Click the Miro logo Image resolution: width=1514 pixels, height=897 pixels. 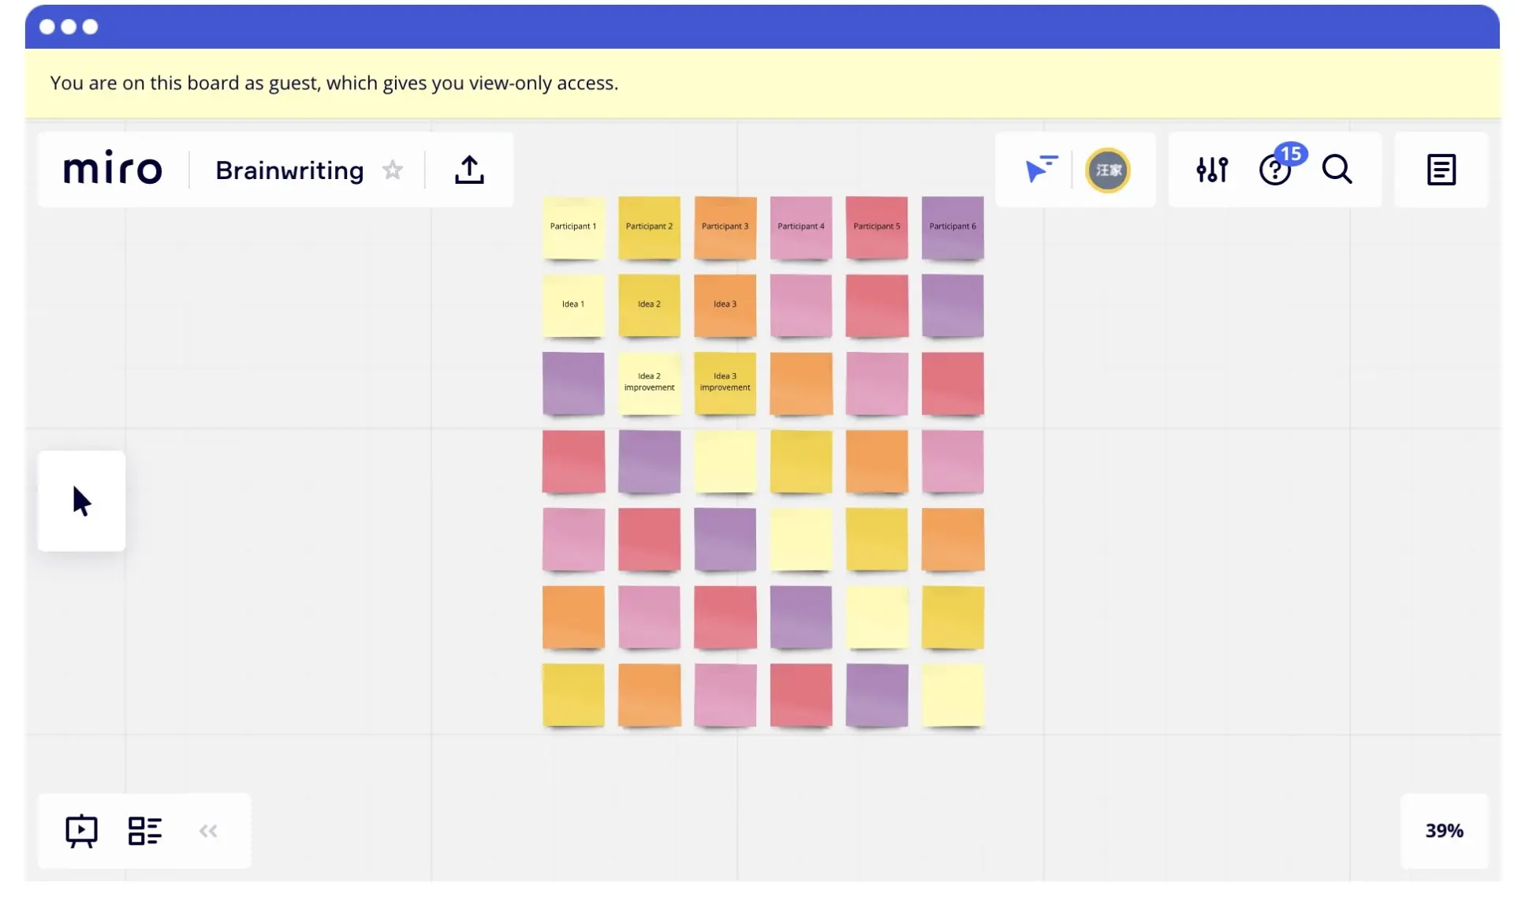(113, 169)
